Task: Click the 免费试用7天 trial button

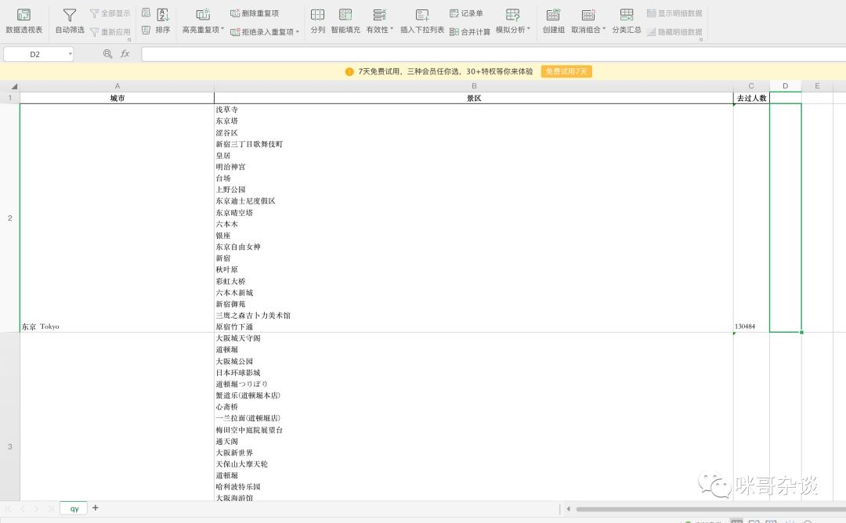Action: point(566,71)
